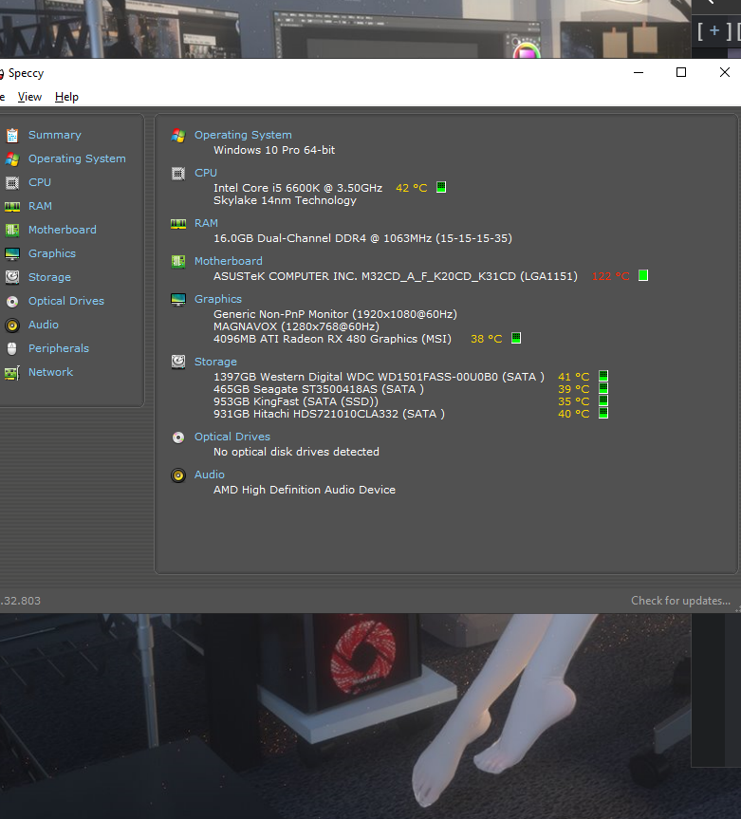
Task: Click the CPU heading link in summary
Action: tap(206, 173)
